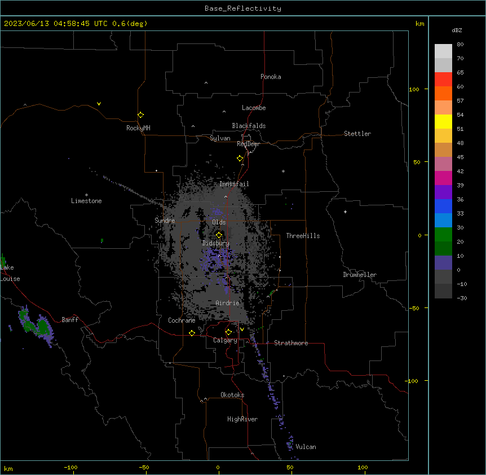Click the Olds city label

219,222
